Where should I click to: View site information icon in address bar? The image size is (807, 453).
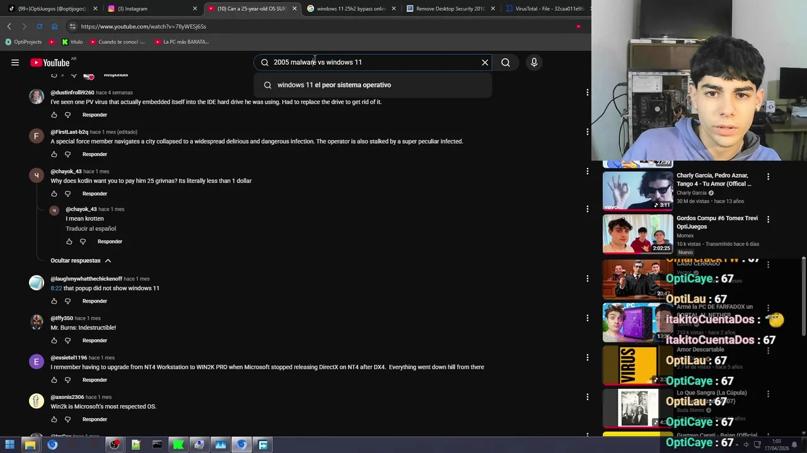click(x=73, y=26)
